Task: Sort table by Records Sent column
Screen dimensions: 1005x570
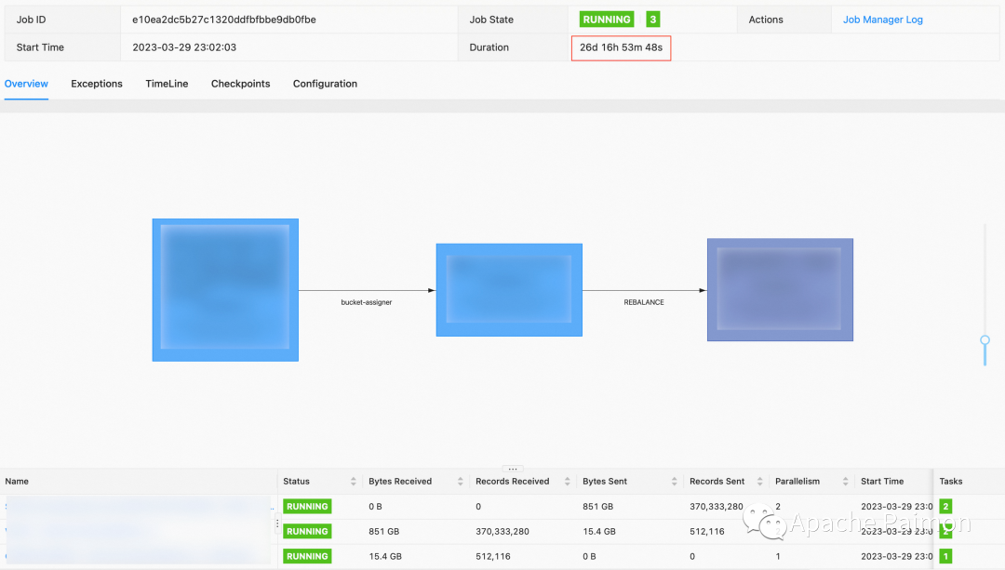Action: [x=759, y=482]
